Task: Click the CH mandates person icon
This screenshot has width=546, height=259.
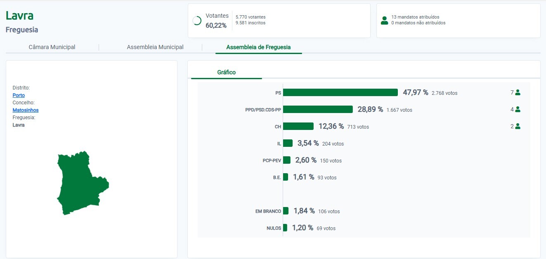Action: 518,127
